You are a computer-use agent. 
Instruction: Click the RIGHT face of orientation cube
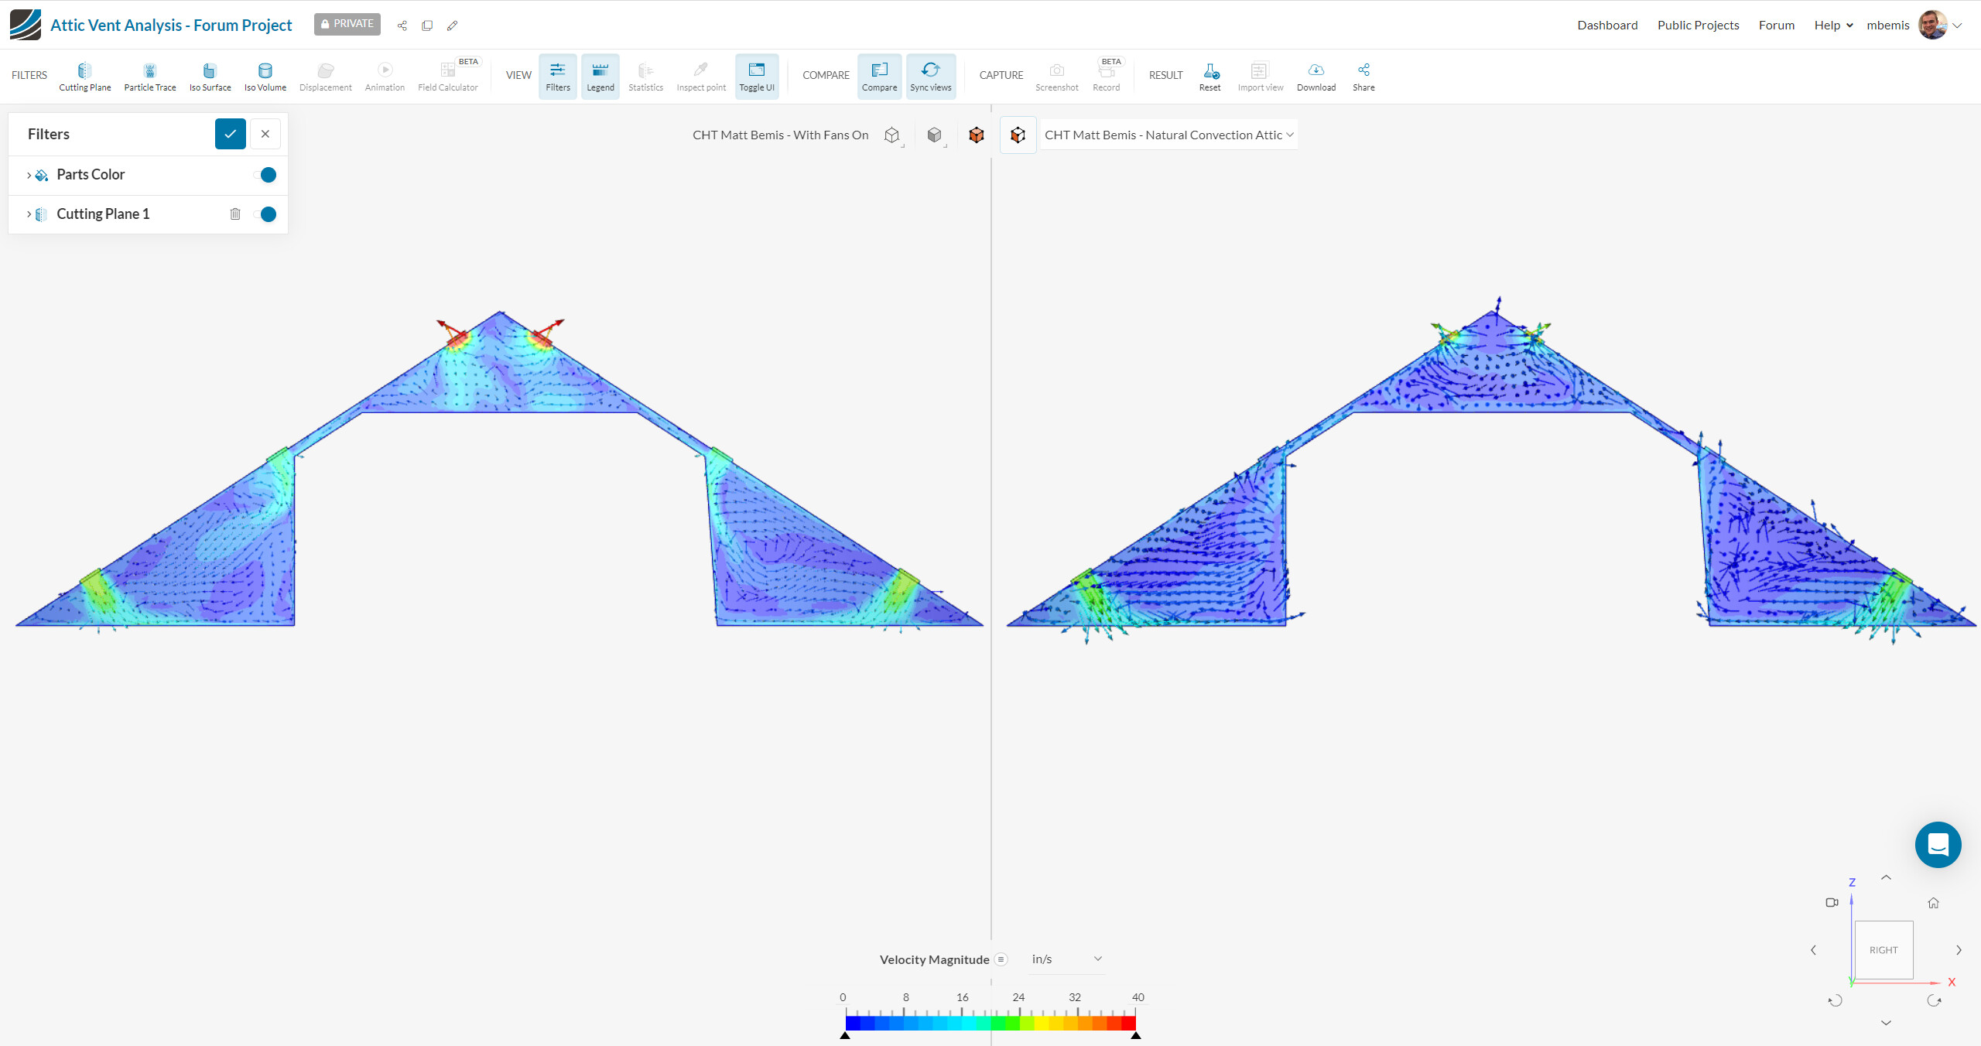[1883, 950]
